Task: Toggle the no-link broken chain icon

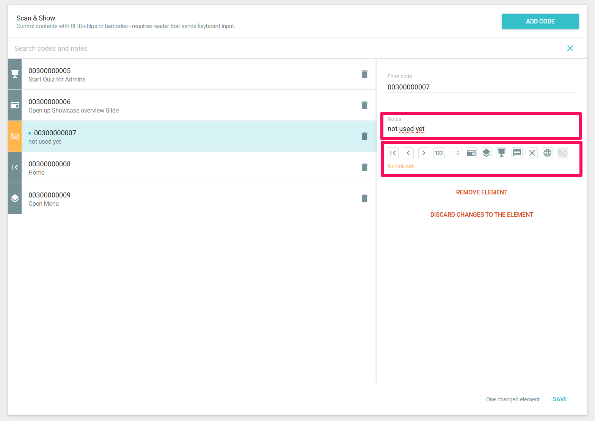Action: 562,153
